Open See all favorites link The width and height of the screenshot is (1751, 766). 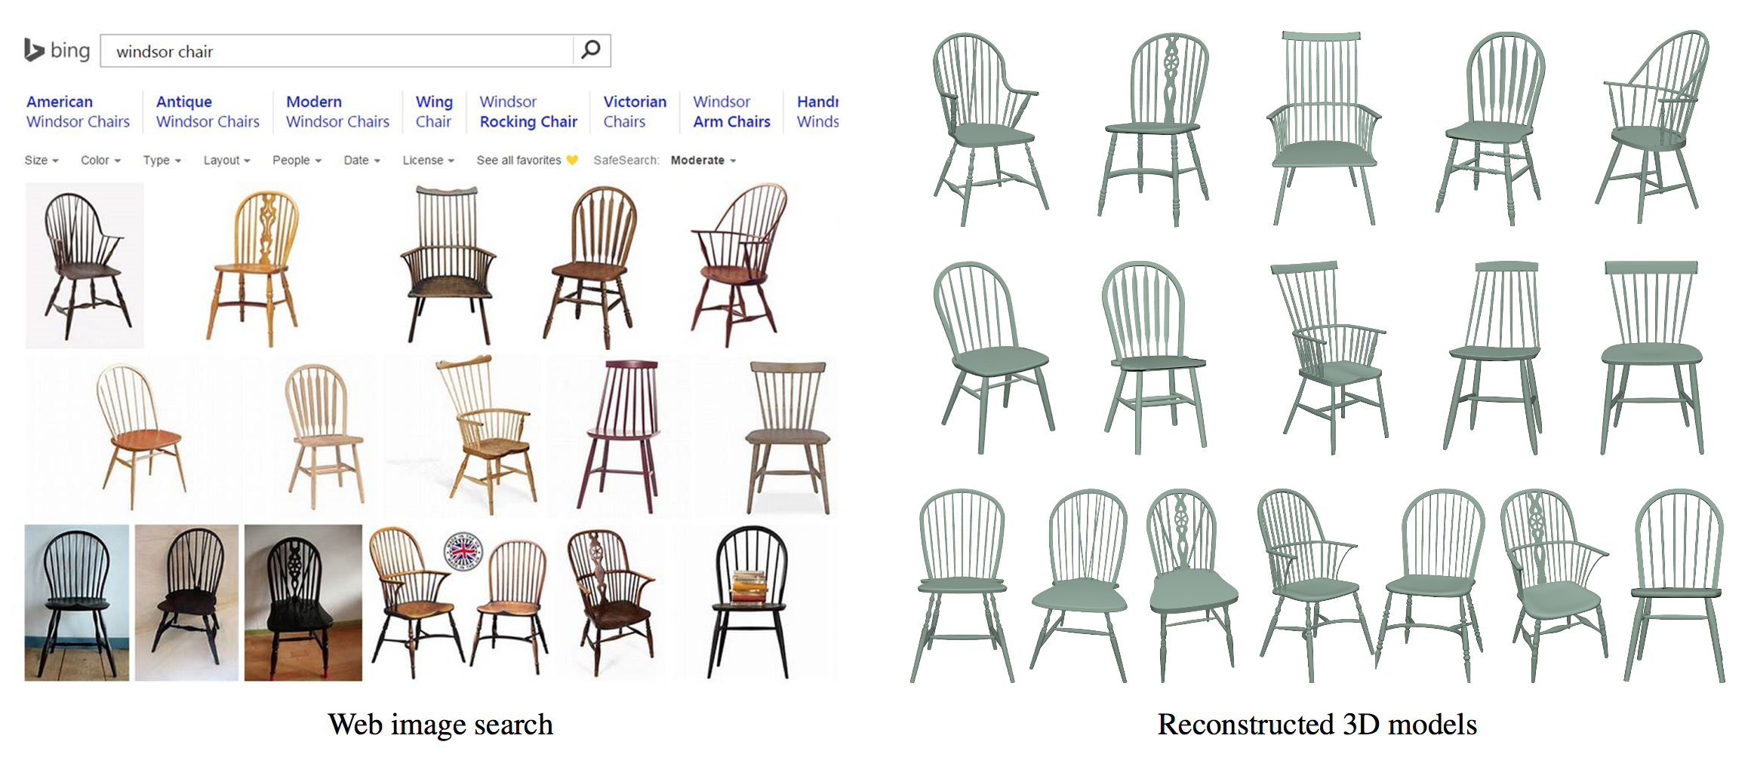(519, 160)
